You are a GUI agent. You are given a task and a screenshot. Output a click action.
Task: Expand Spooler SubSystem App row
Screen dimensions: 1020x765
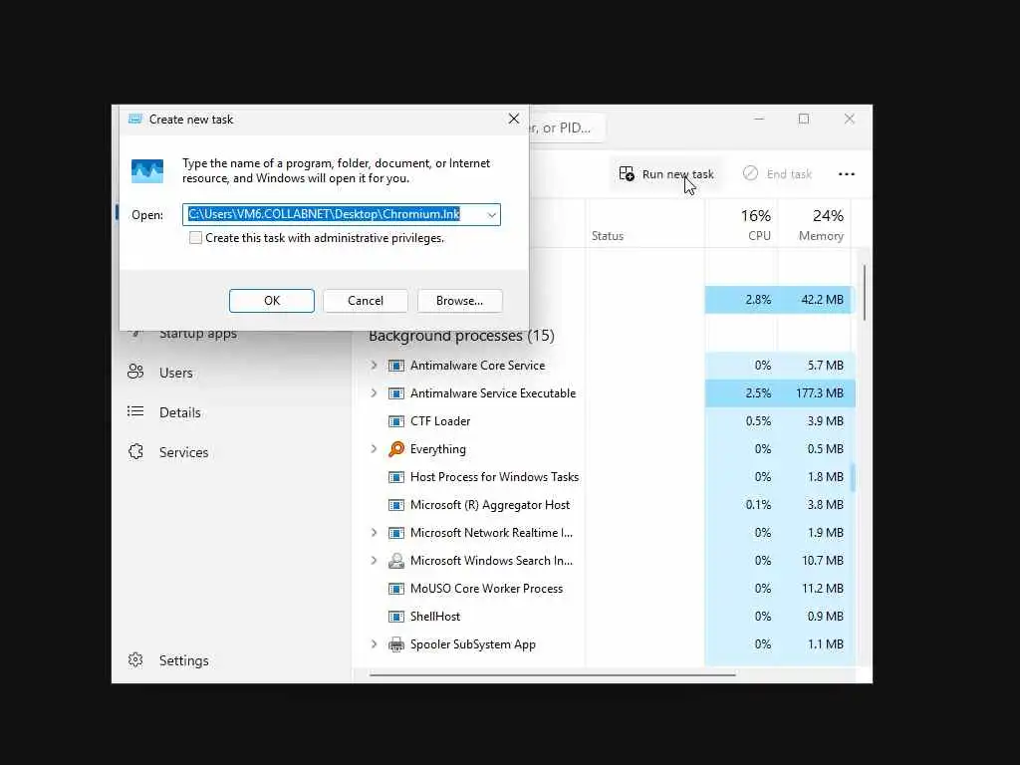pyautogui.click(x=374, y=644)
